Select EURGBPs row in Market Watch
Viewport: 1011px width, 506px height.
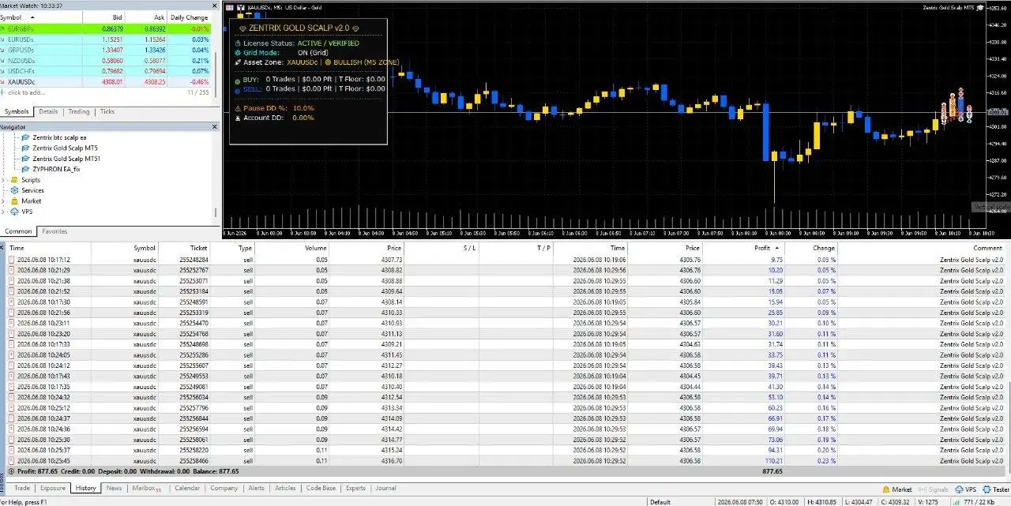click(105, 28)
